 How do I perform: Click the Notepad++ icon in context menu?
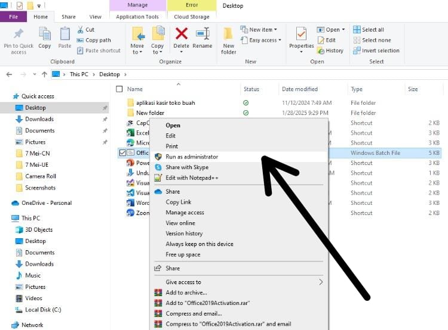[158, 178]
